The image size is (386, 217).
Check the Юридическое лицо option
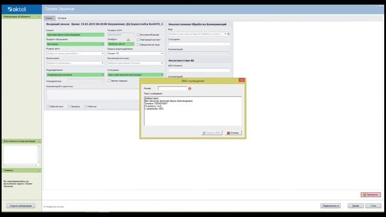point(138,45)
